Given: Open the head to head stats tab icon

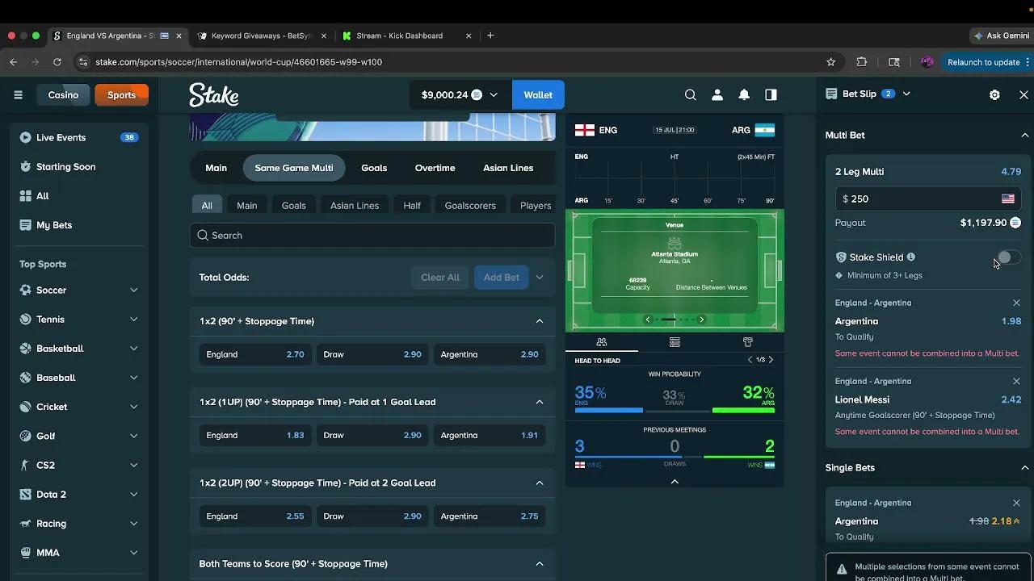Looking at the screenshot, I should 601,342.
